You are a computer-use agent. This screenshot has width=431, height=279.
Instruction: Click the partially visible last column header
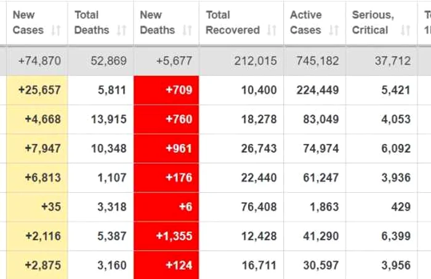426,22
